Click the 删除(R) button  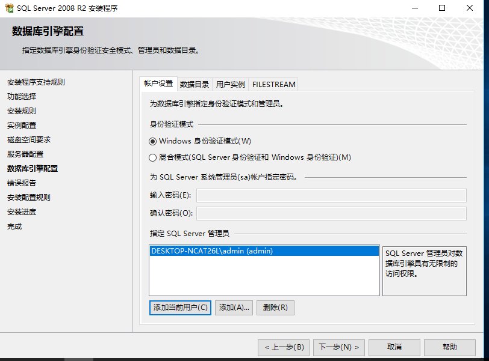(275, 308)
